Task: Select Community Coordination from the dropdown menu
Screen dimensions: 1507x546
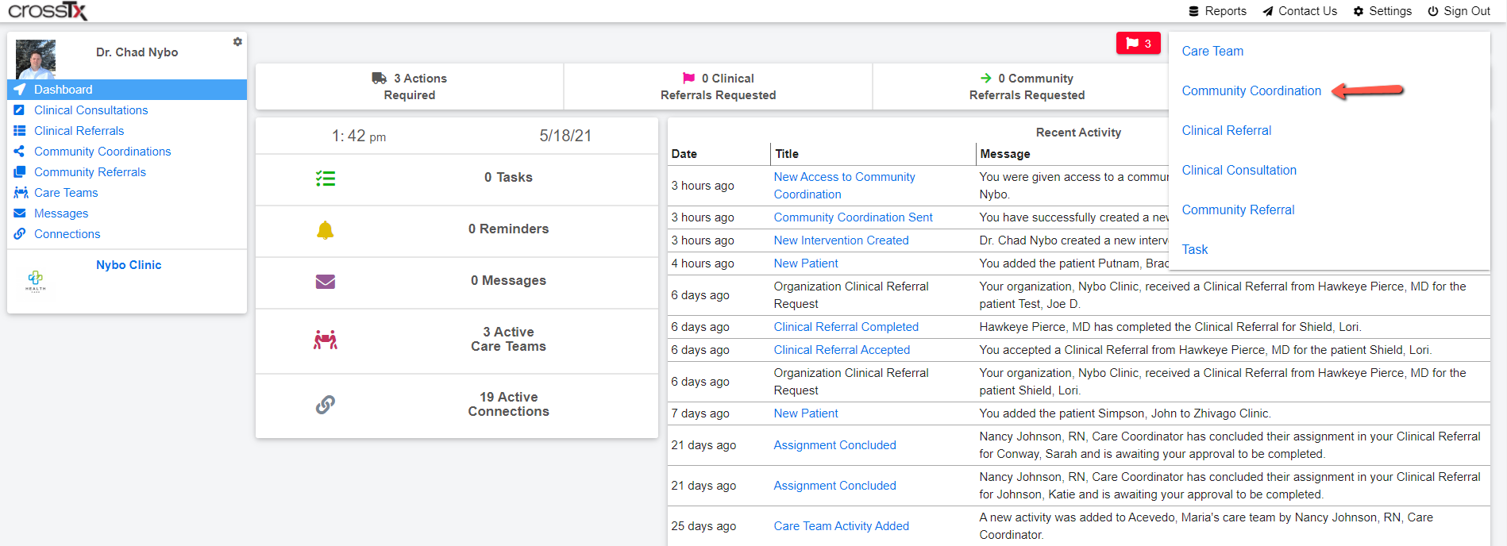Action: coord(1251,90)
